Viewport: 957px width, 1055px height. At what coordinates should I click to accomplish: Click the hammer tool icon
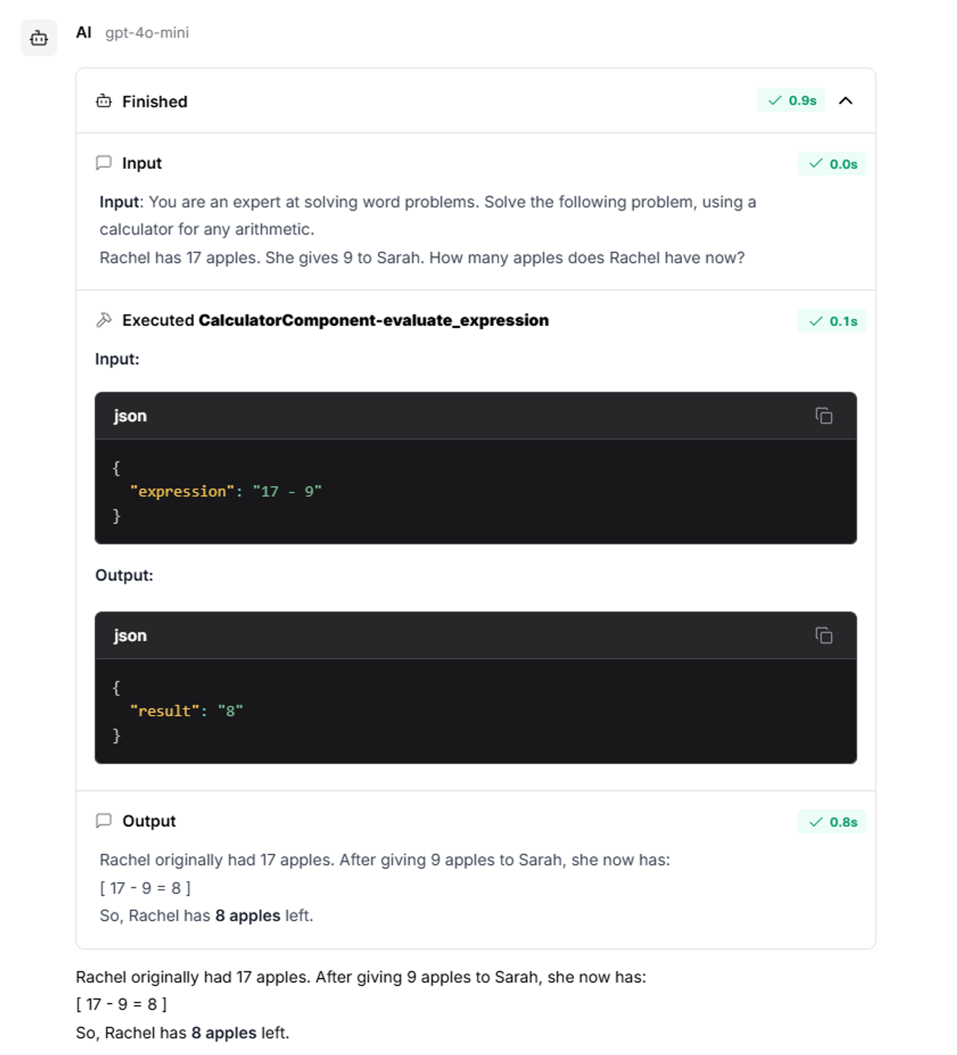tap(104, 320)
